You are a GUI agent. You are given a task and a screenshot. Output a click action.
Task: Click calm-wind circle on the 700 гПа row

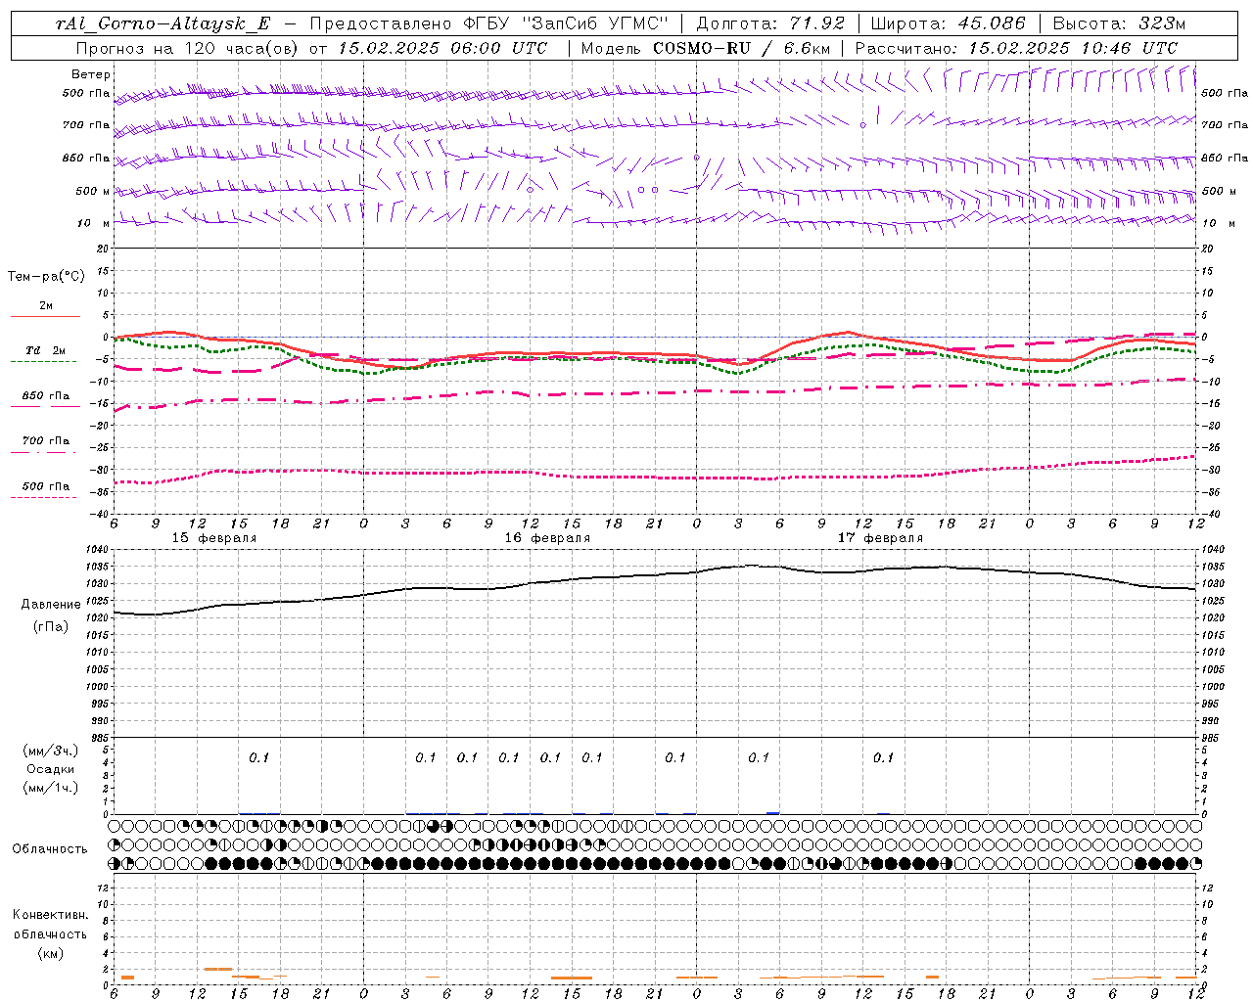coord(862,125)
